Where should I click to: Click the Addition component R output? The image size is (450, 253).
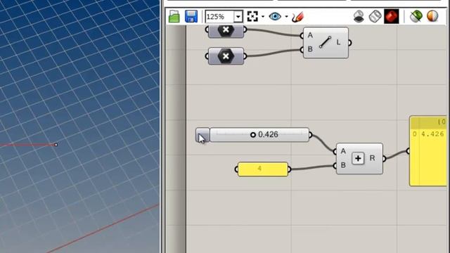[372, 158]
